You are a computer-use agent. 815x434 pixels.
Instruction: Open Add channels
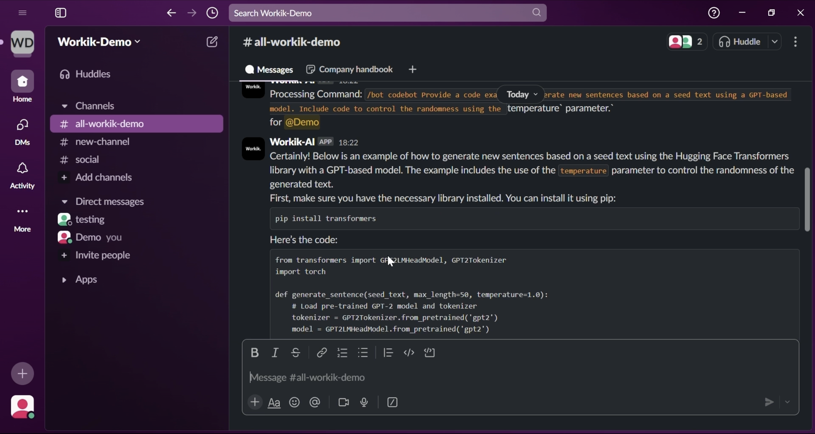point(103,177)
